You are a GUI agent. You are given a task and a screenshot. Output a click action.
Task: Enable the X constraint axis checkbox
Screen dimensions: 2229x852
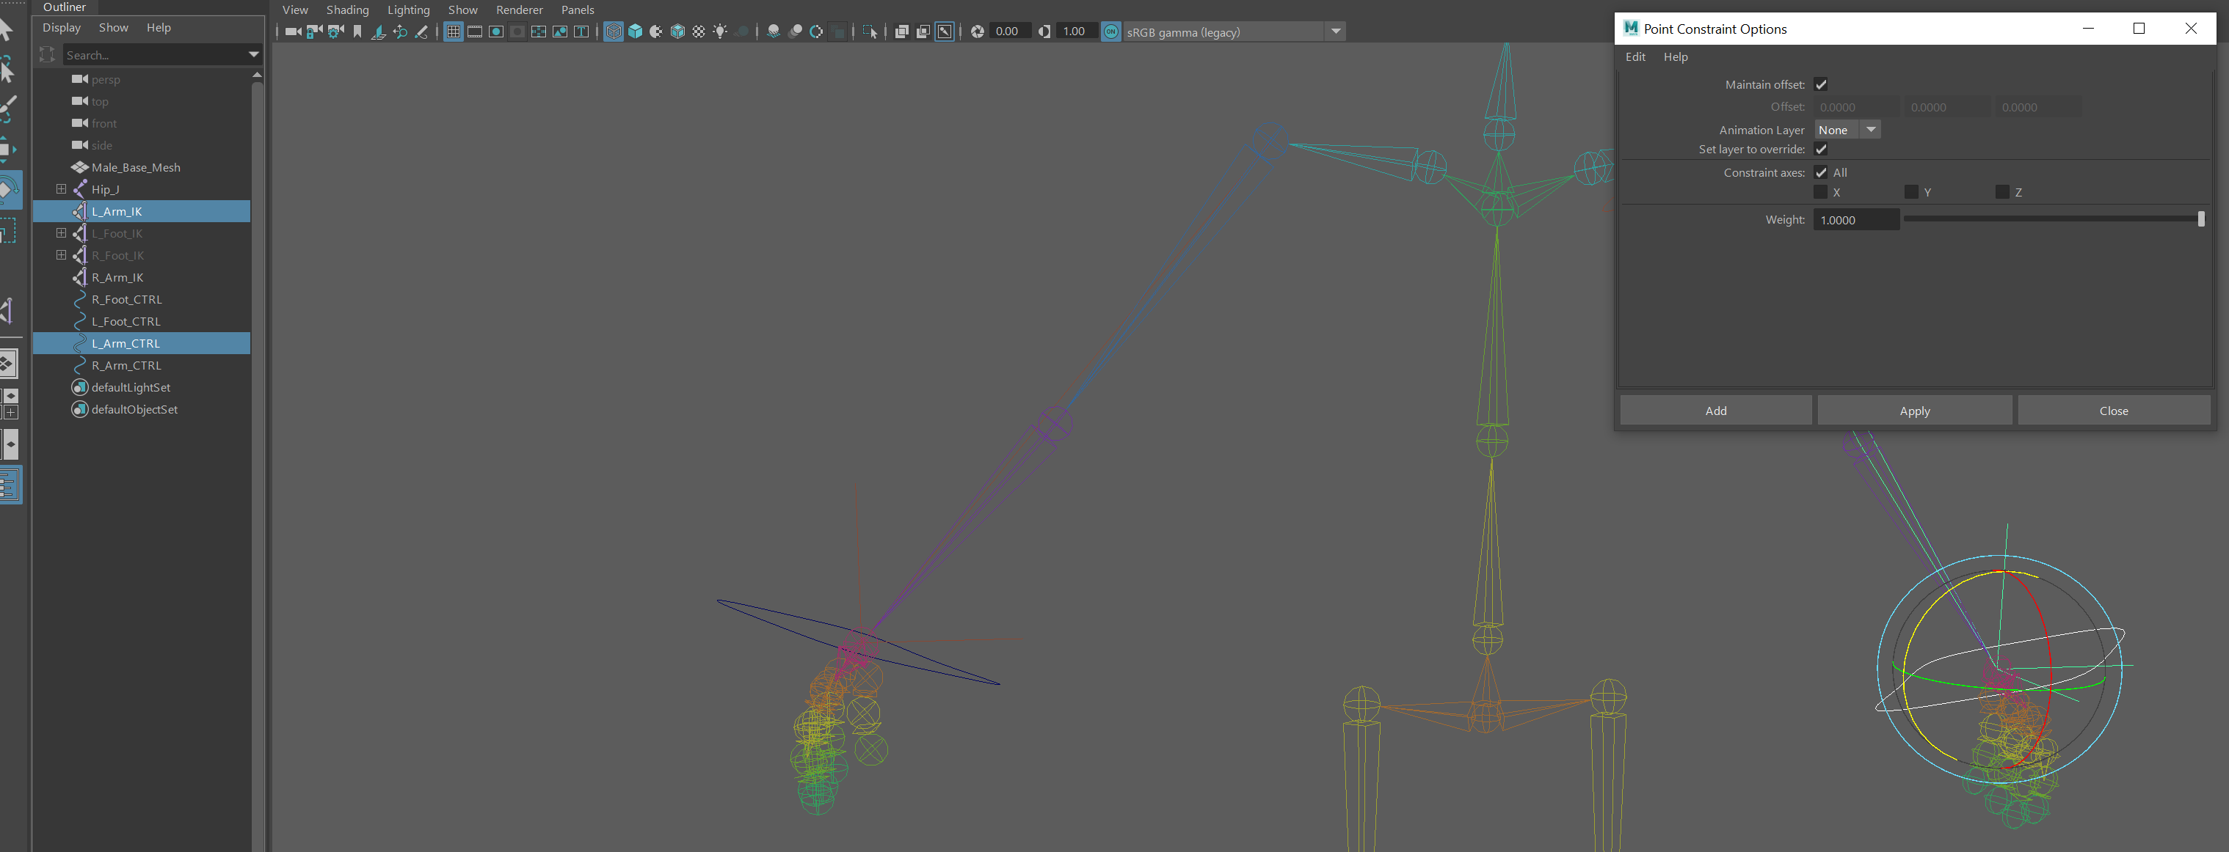1821,192
